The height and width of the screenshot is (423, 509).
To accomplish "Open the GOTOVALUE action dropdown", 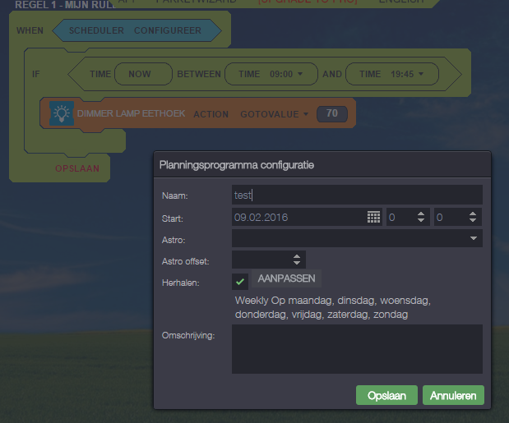I will tap(275, 113).
